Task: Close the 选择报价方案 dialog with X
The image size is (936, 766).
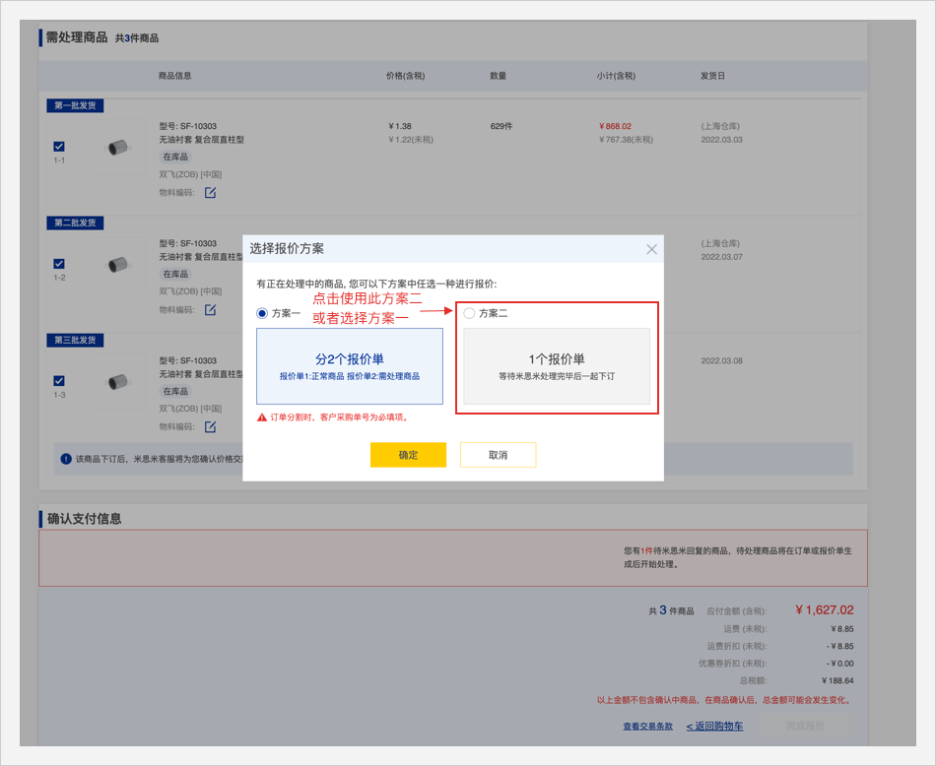Action: pyautogui.click(x=651, y=249)
